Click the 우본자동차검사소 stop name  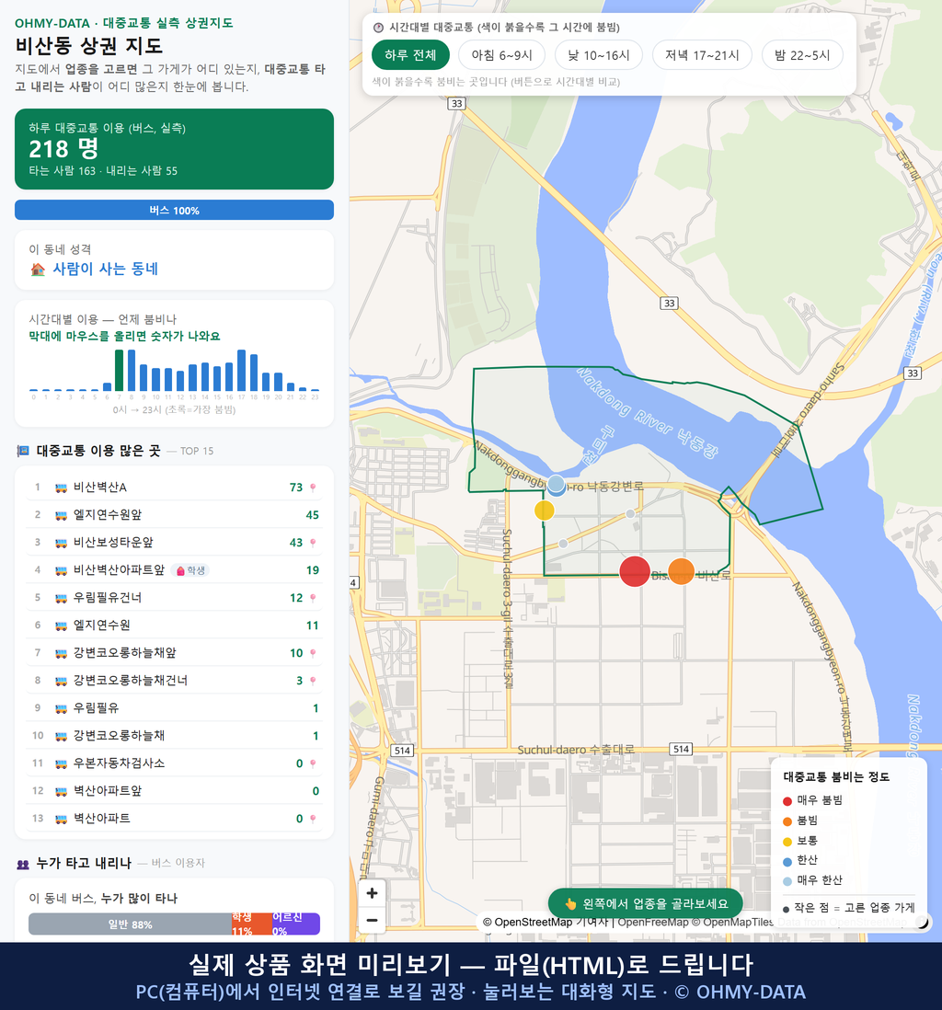pyautogui.click(x=120, y=763)
